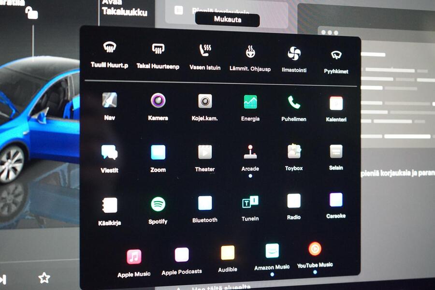Click the lock icon above the car

[x=31, y=13]
